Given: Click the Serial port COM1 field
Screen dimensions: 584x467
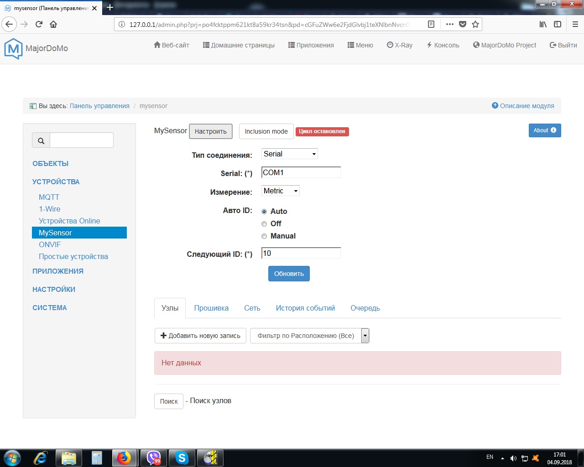Looking at the screenshot, I should point(301,172).
